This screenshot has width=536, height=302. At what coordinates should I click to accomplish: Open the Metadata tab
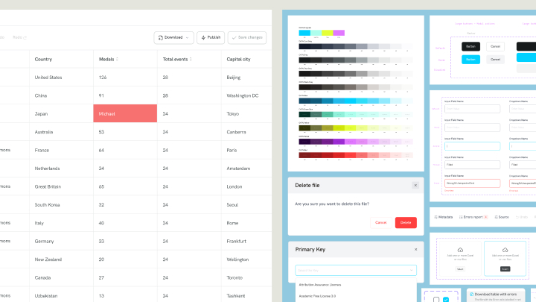(x=444, y=217)
